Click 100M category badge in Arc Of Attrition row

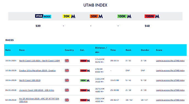coord(85,100)
